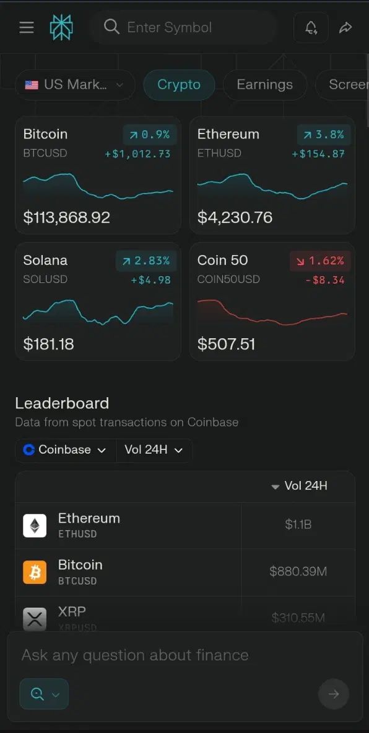
Task: Switch to the Earnings tab
Action: click(265, 84)
